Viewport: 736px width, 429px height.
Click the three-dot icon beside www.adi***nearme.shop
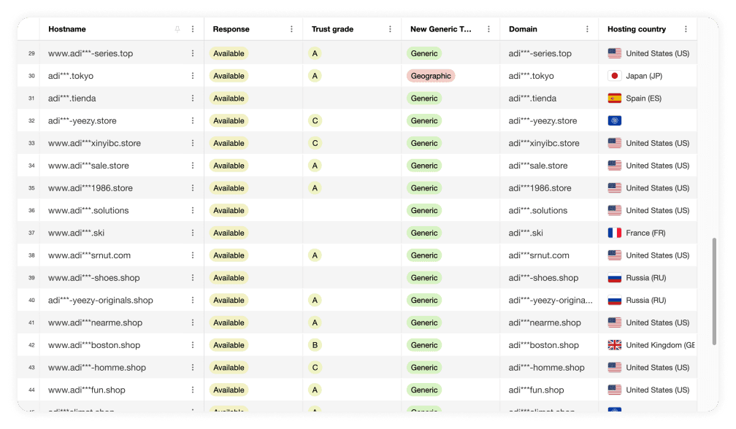coord(193,322)
